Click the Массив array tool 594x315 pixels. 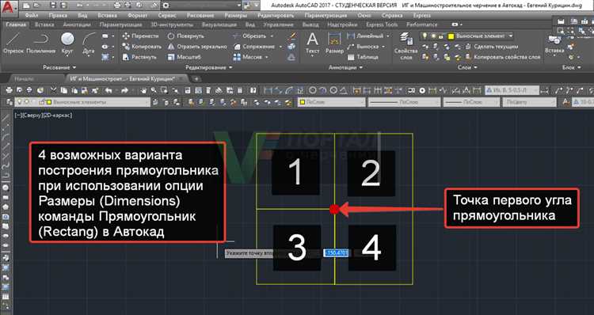(248, 57)
